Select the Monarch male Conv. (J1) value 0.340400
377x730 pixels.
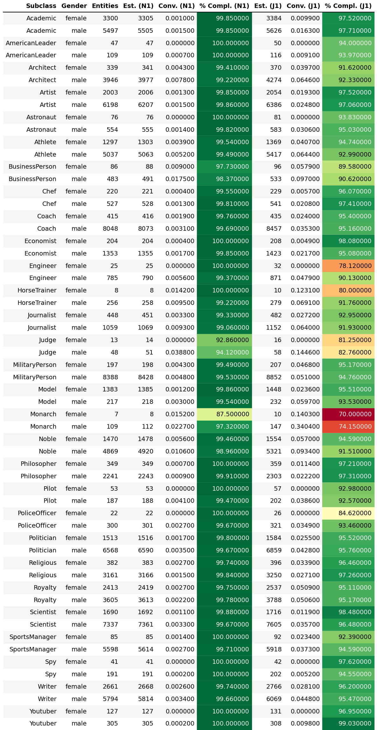(305, 426)
